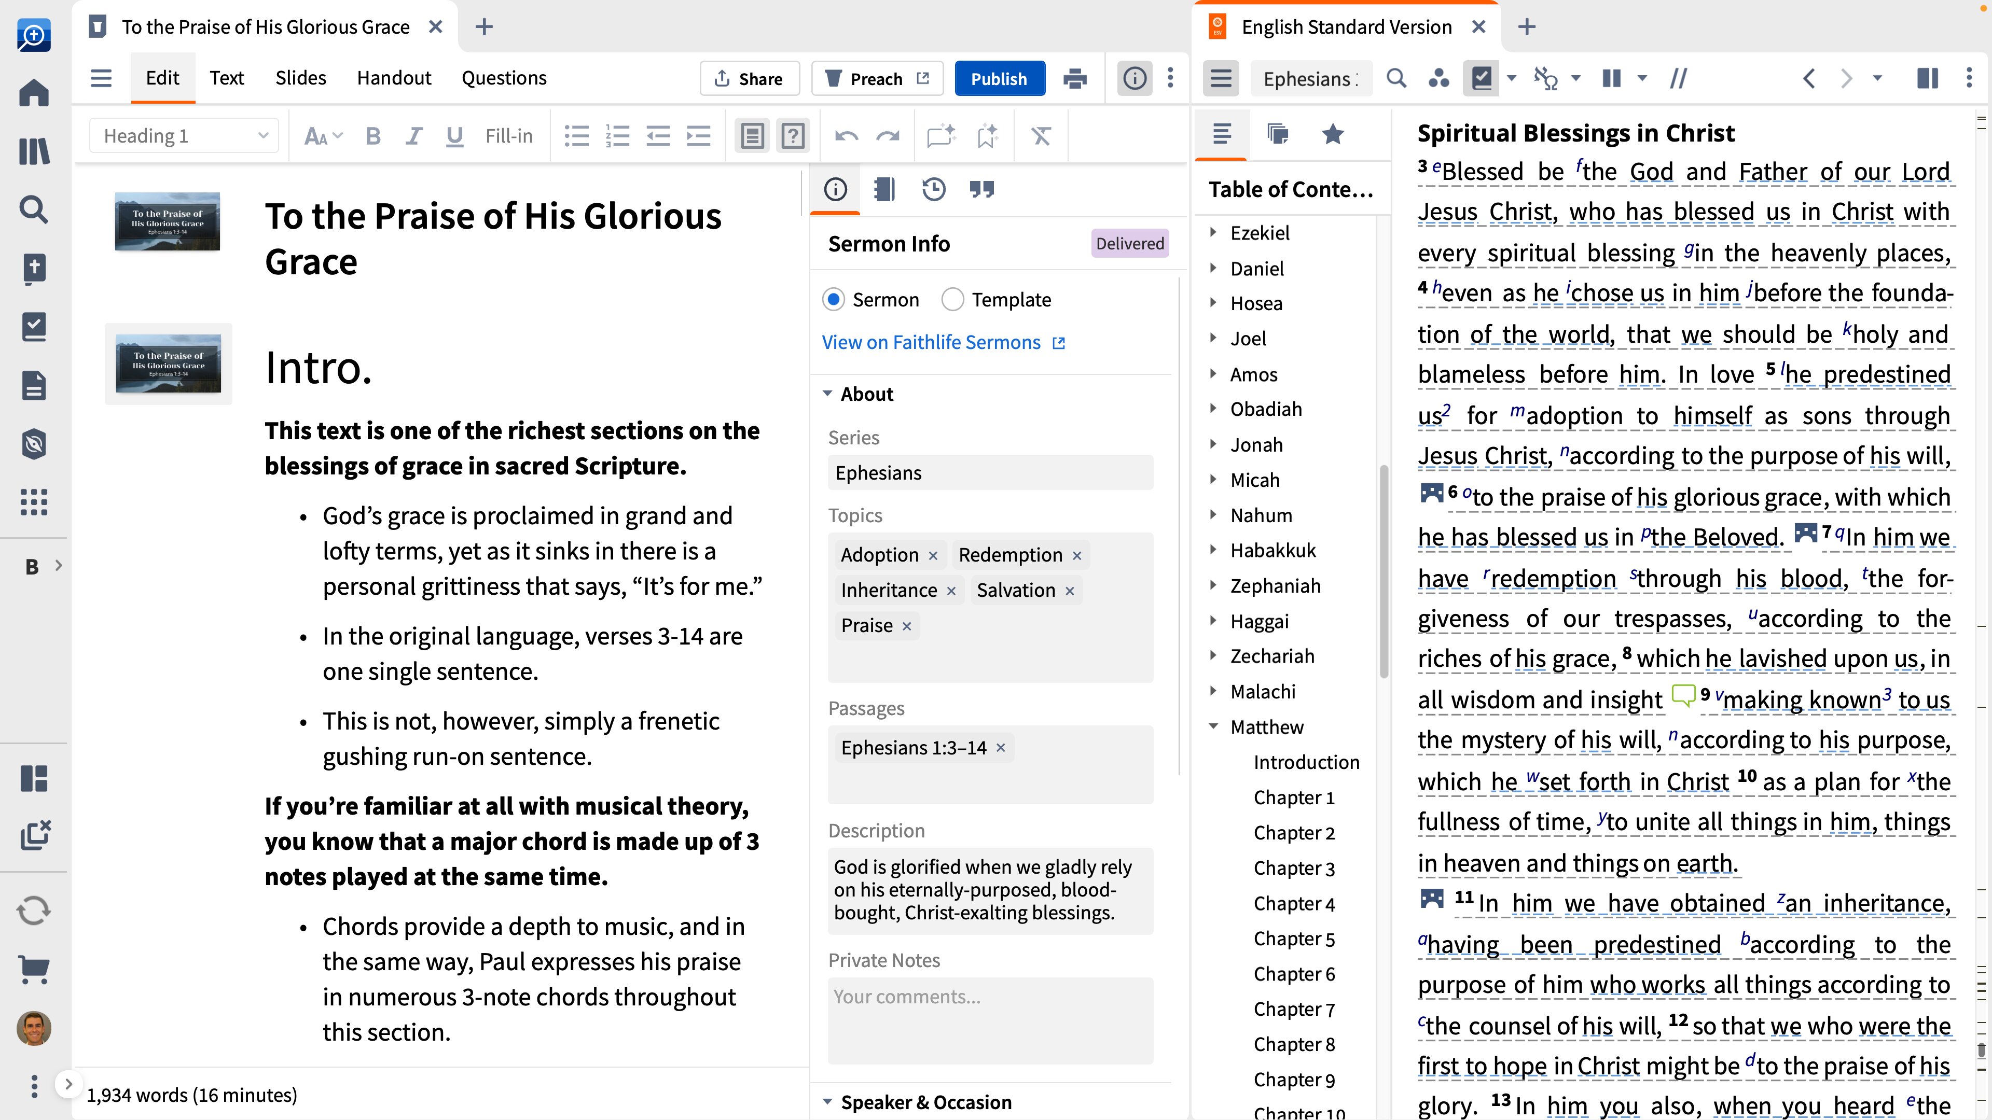Expand the Ezekiel tree entry
1992x1120 pixels.
(x=1213, y=232)
